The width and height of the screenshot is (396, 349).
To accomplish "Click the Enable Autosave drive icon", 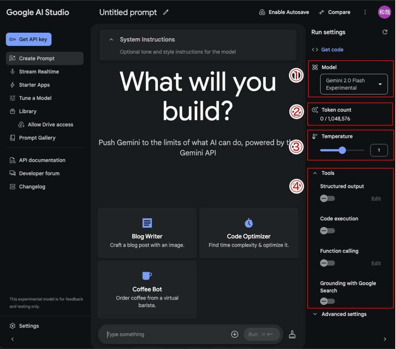I will coord(262,12).
